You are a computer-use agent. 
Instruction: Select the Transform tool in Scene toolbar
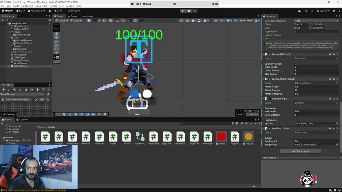coord(56,53)
